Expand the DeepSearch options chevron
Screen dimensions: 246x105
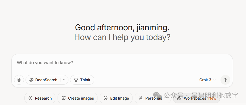pyautogui.click(x=64, y=80)
